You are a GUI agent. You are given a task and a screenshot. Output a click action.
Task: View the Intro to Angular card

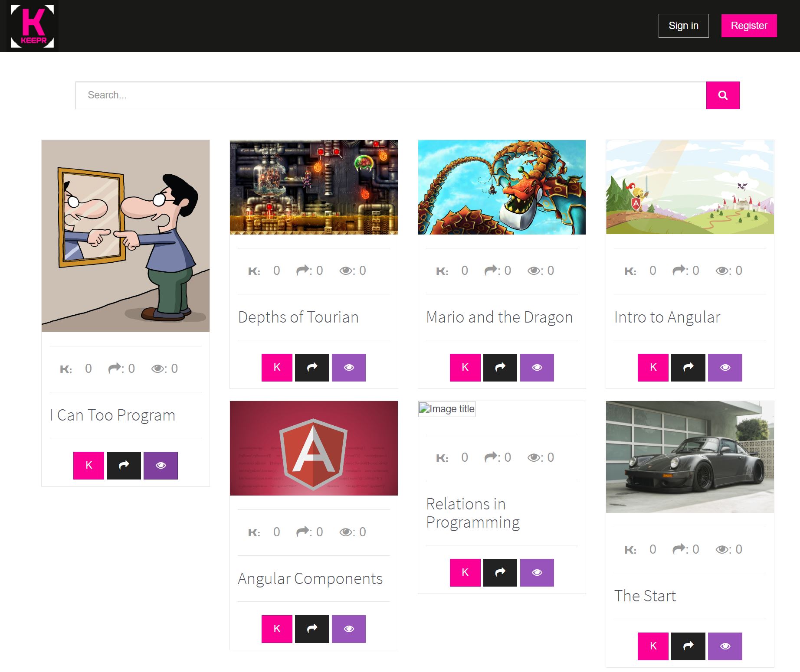point(725,368)
